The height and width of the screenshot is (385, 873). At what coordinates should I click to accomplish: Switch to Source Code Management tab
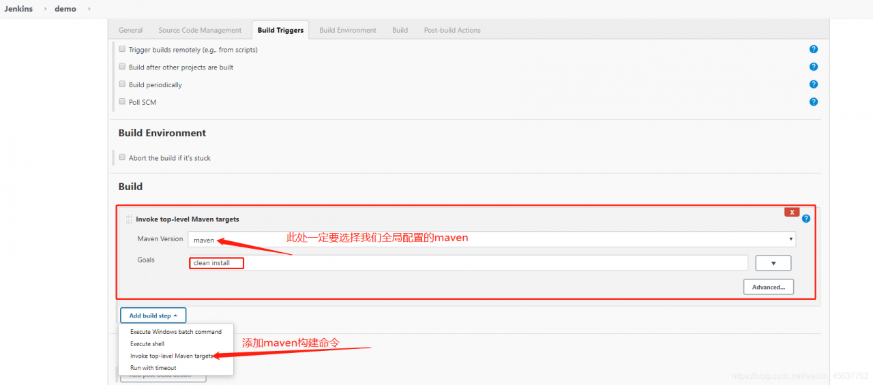200,30
